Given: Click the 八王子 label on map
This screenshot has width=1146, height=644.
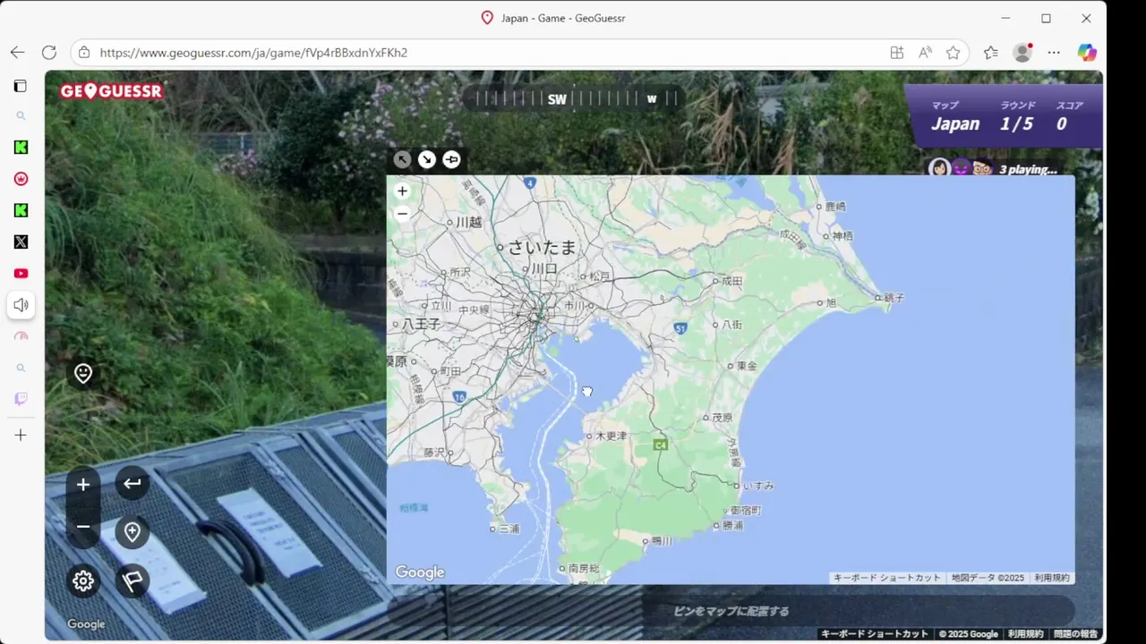Looking at the screenshot, I should 421,324.
